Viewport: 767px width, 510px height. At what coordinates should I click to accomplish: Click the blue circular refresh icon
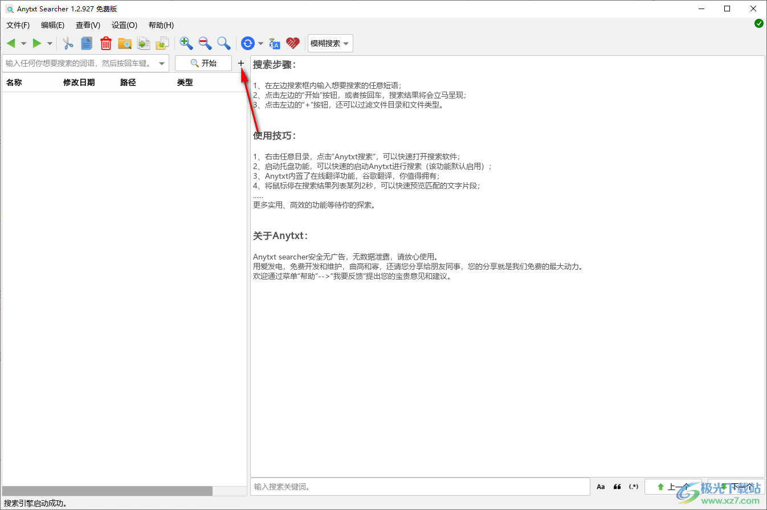pyautogui.click(x=248, y=43)
